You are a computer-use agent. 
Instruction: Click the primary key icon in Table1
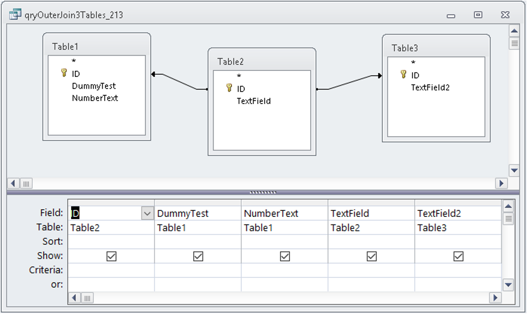[x=64, y=73]
